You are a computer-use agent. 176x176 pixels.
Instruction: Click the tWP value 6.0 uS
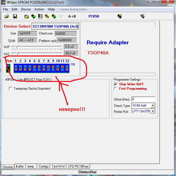point(71,47)
